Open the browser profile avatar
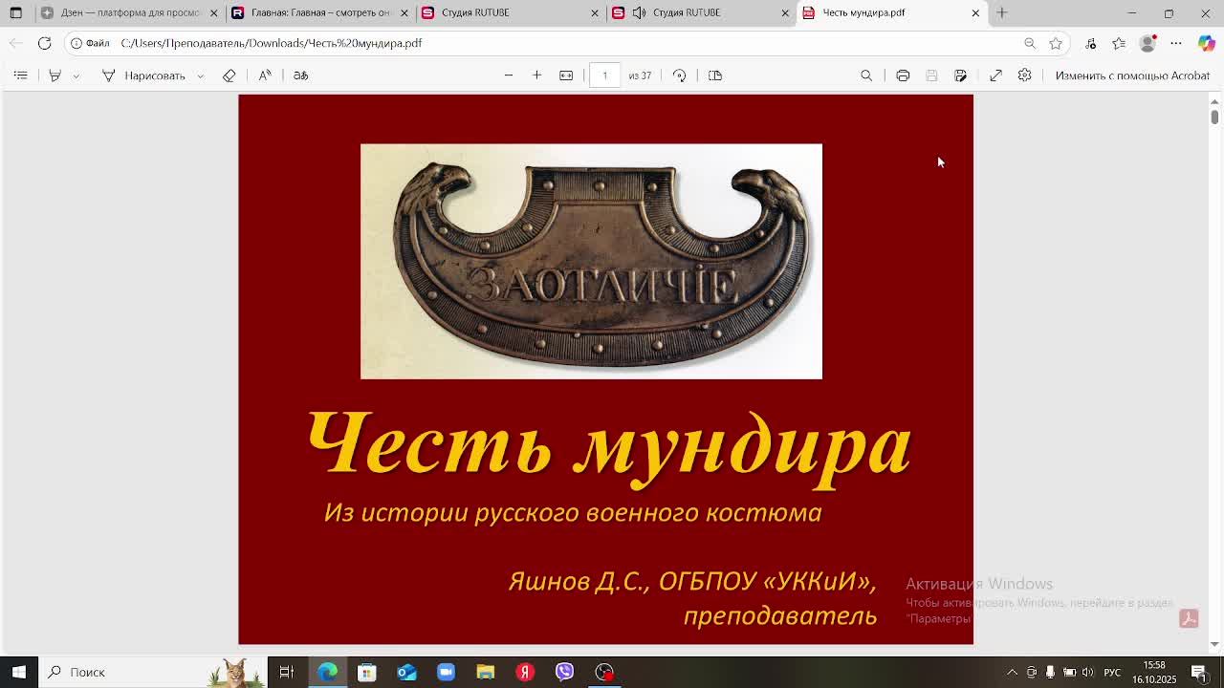1224x688 pixels. (1147, 43)
